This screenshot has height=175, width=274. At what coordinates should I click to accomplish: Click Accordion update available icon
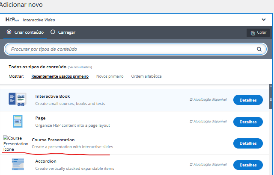[x=191, y=165]
